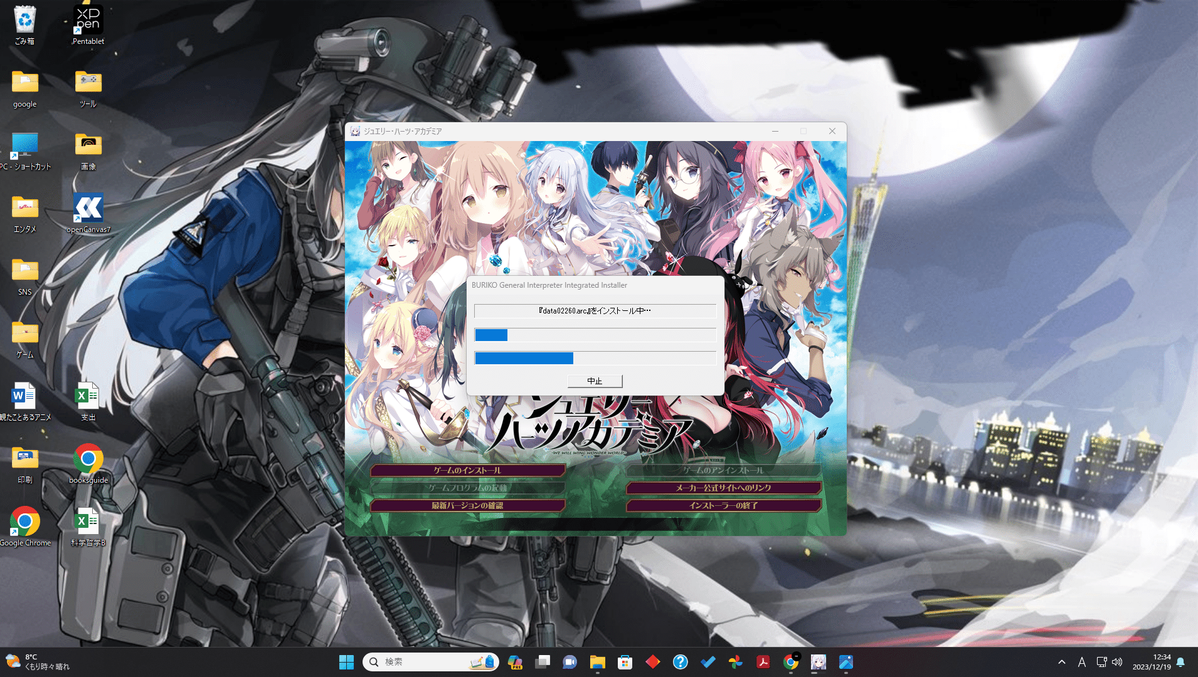
Task: Open Microsoft To Do checkmark taskbar icon
Action: click(x=708, y=662)
